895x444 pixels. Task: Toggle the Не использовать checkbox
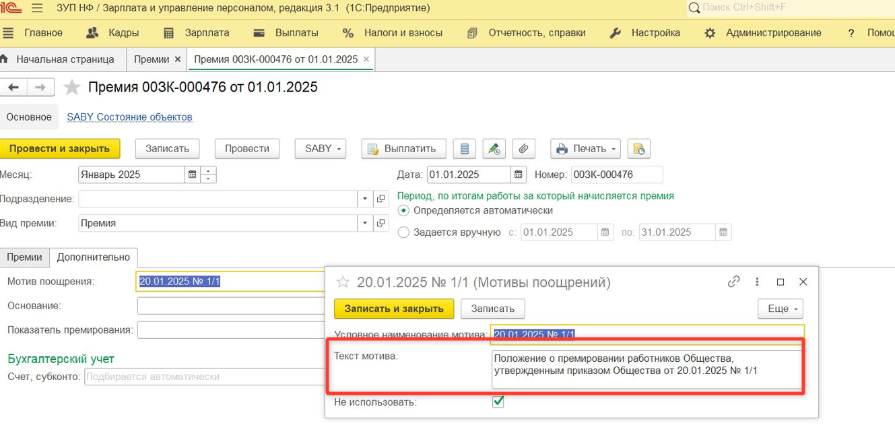click(x=498, y=402)
